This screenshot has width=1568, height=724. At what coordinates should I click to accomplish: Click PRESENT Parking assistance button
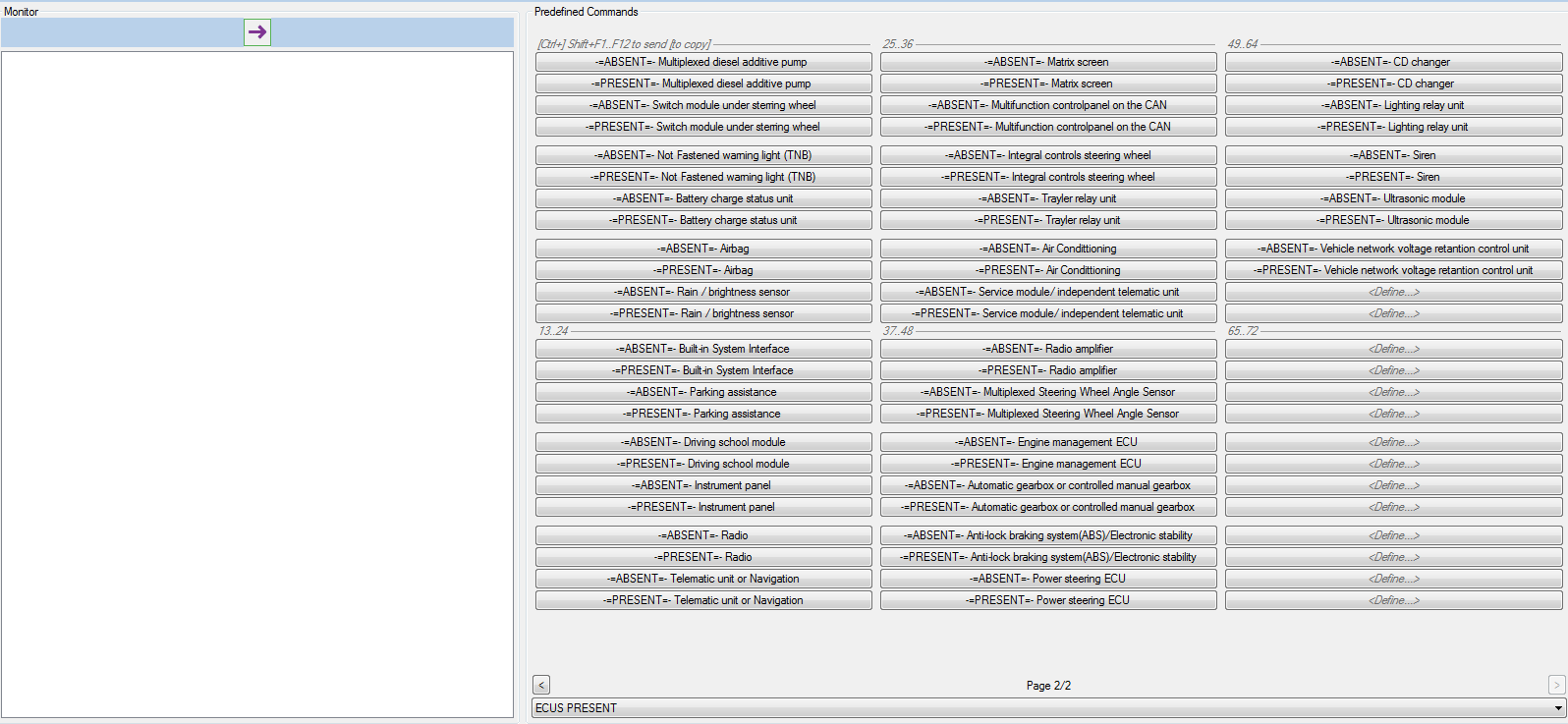click(x=703, y=414)
